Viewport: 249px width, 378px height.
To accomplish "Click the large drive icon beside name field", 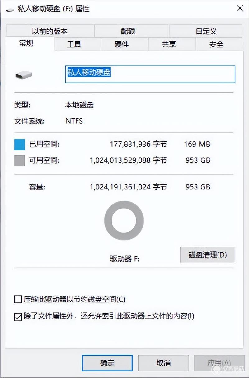I will pyautogui.click(x=24, y=75).
